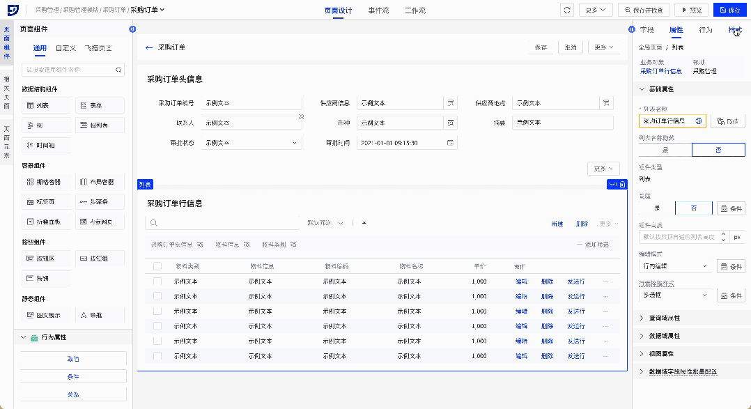The image size is (751, 409).
Task: Expand the 数据域属性 section
Action: tap(664, 336)
